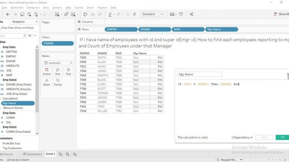This screenshot has width=289, height=162.
Task: Click the Mgr Name calculation title field
Action: click(200, 74)
